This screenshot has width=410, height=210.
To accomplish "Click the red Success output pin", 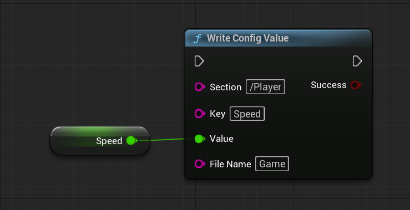I will point(356,85).
